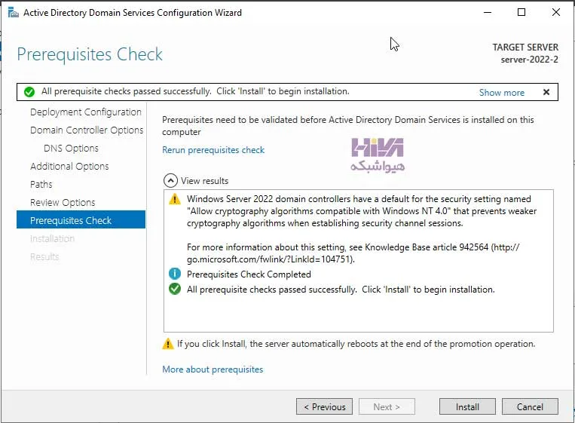Click the yellow warning icon beside cryptography message
Image resolution: width=575 pixels, height=423 pixels.
(x=175, y=199)
